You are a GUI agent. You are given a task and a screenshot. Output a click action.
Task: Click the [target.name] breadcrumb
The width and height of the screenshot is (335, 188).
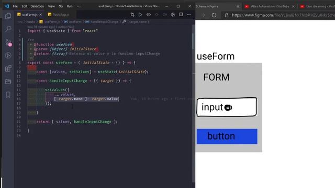tap(136, 22)
